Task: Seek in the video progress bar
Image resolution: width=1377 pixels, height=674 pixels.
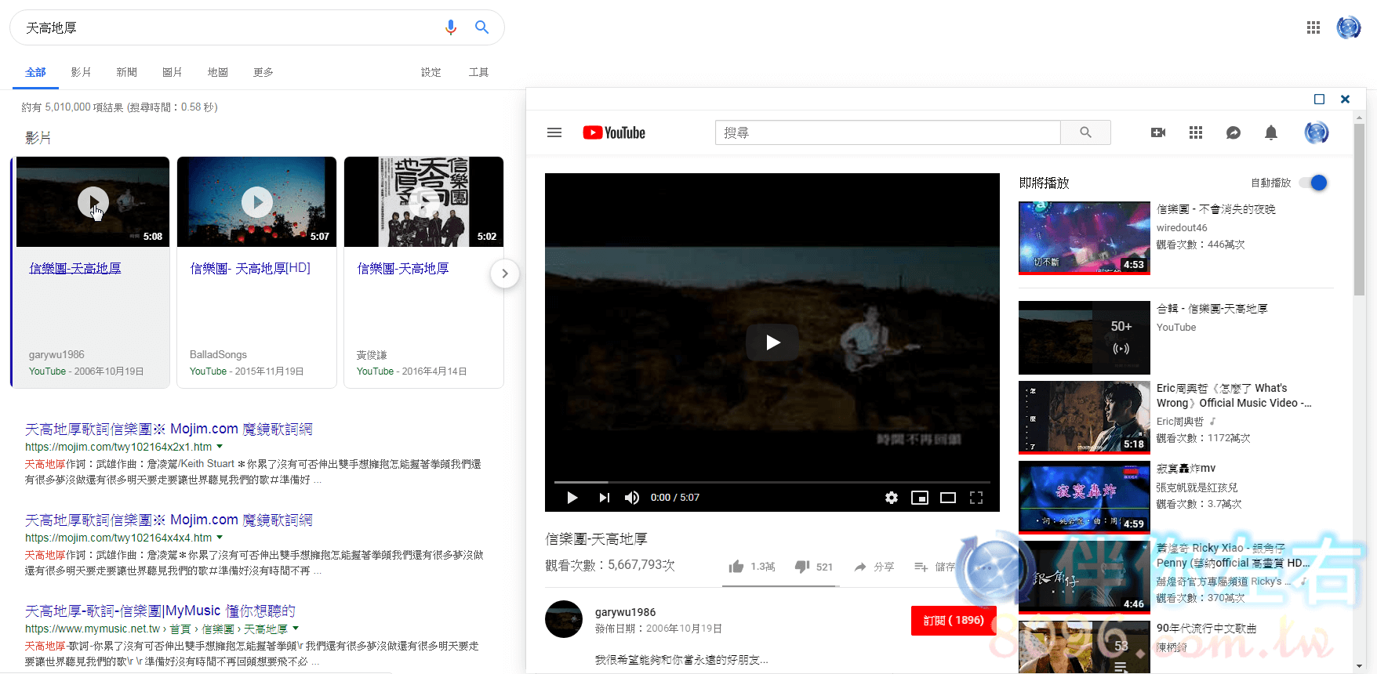Action: pyautogui.click(x=772, y=482)
